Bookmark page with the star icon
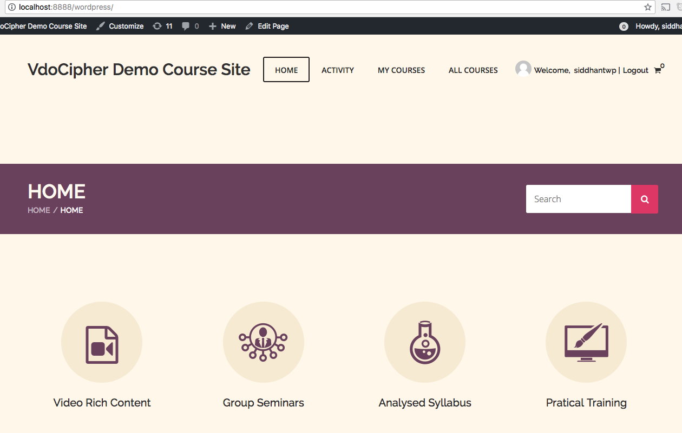This screenshot has width=682, height=433. click(648, 7)
